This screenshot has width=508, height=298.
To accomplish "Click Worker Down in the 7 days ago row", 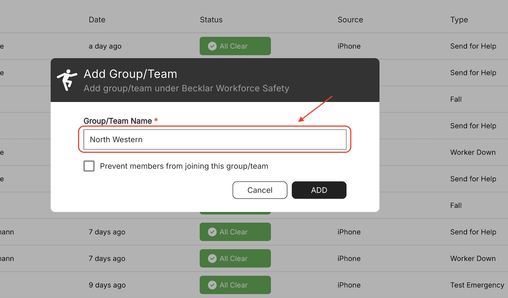I will [473, 258].
